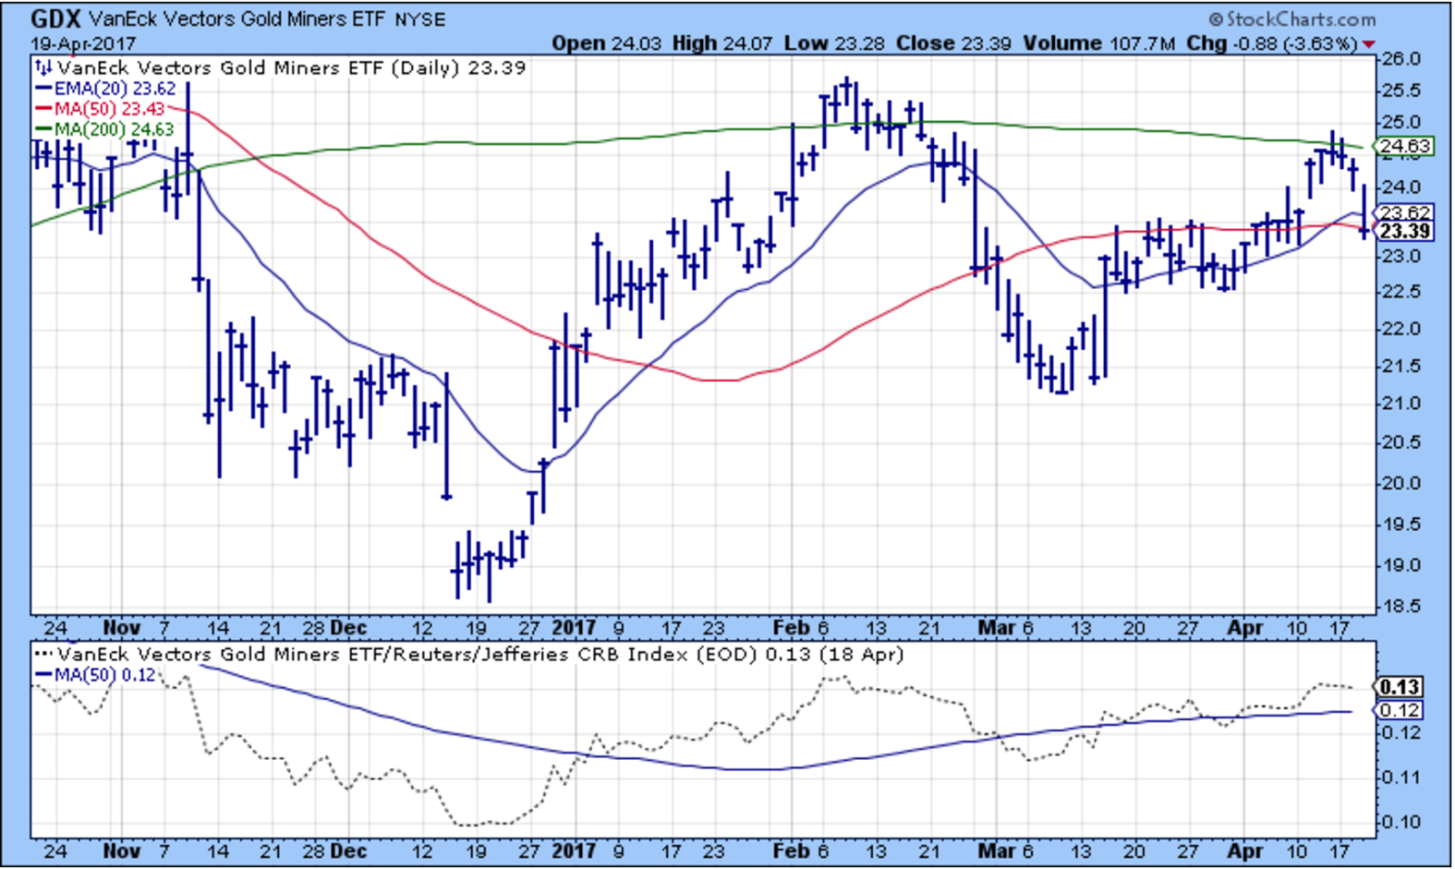
Task: Click the 2017 label under the ratio panel
Action: click(575, 852)
